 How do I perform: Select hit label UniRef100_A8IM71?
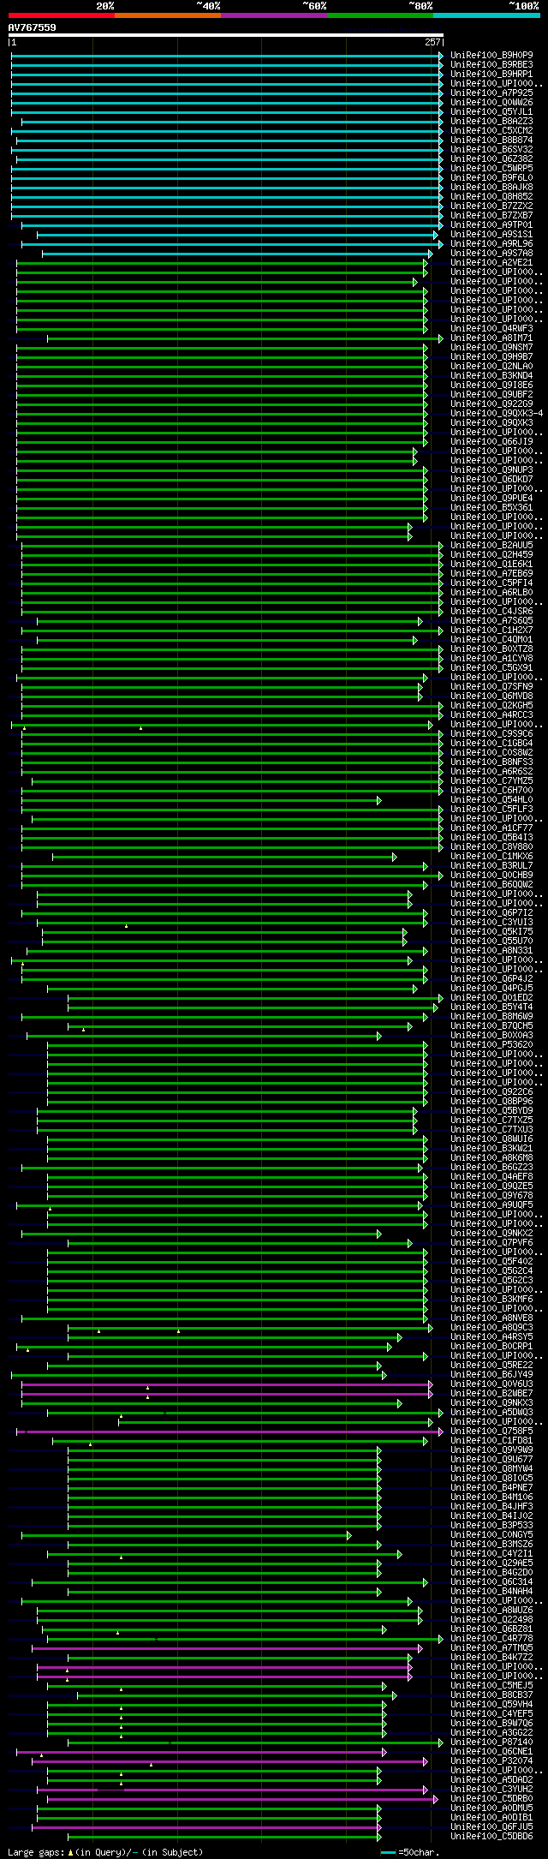[x=491, y=338]
